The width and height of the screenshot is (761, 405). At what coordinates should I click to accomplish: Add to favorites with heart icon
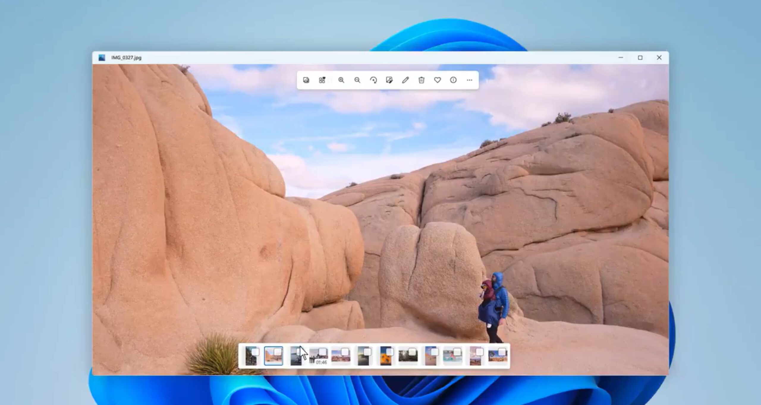pyautogui.click(x=437, y=80)
